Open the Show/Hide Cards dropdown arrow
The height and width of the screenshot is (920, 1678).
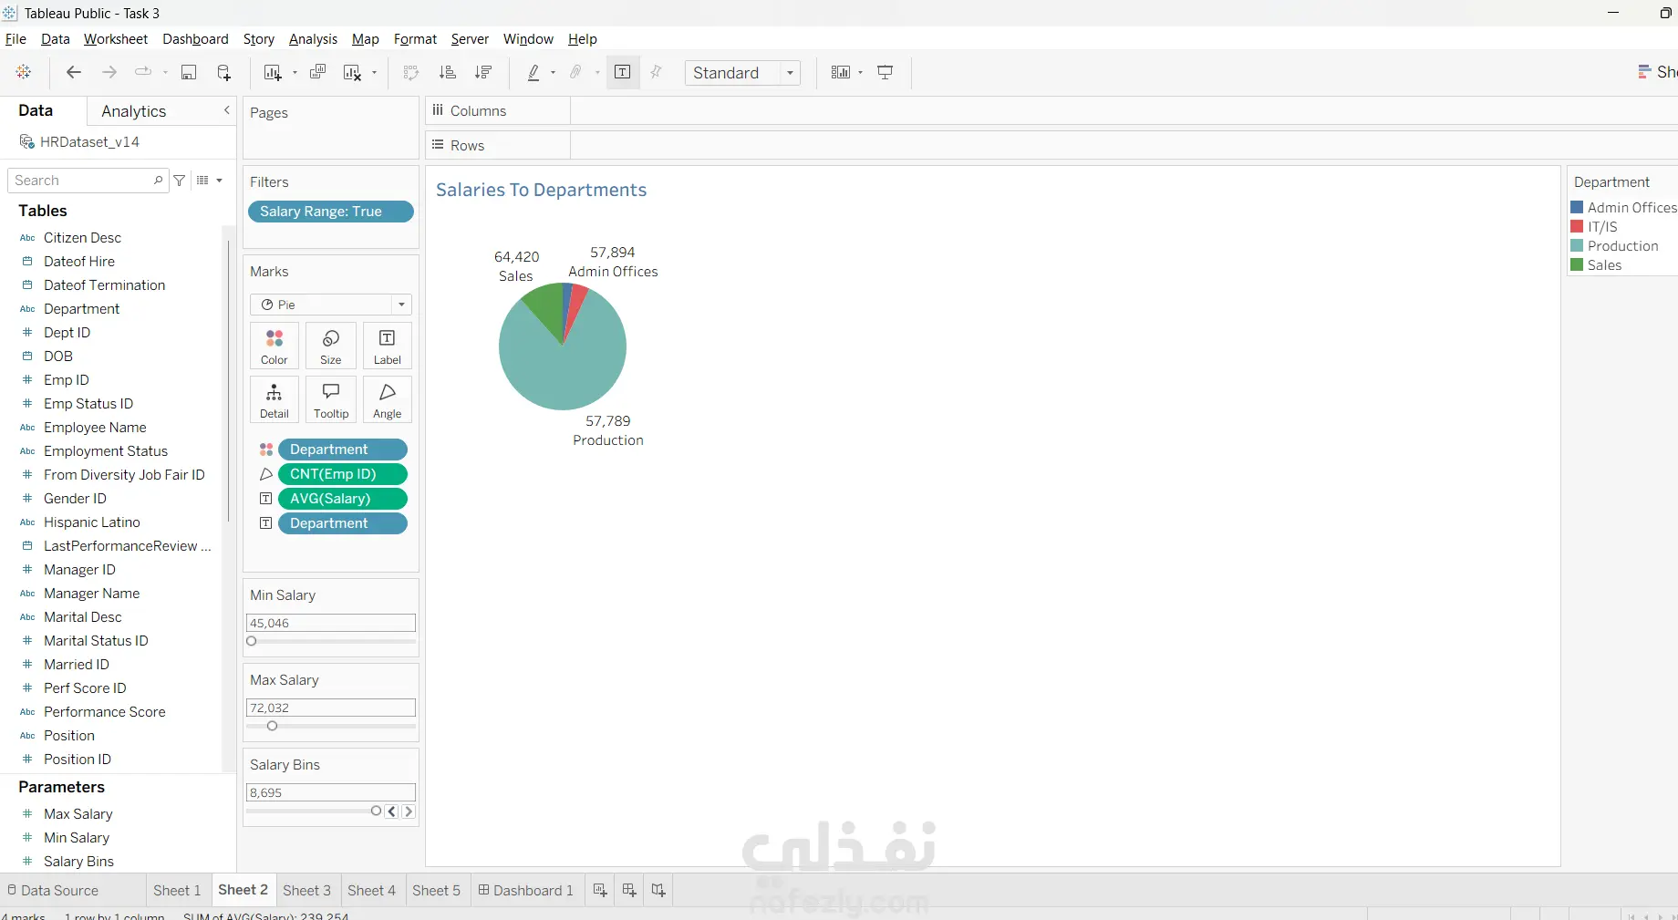point(860,73)
